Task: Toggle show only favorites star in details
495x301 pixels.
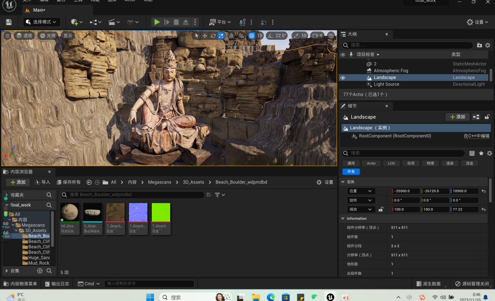Action: point(481,153)
